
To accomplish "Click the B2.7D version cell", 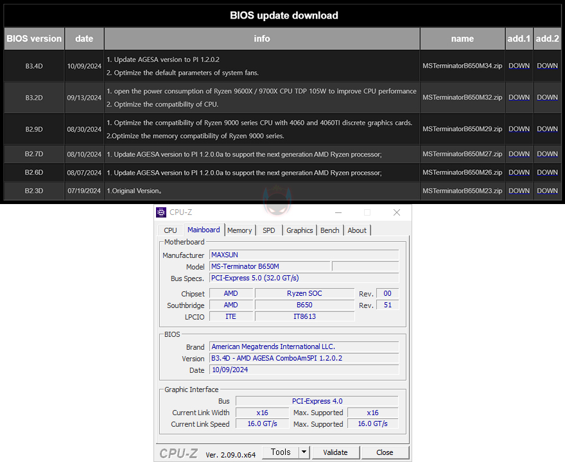I will pos(34,154).
